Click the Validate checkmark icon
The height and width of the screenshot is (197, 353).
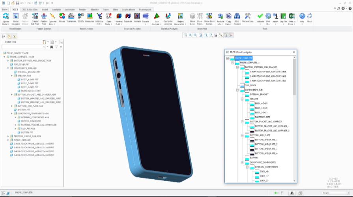click(x=260, y=16)
